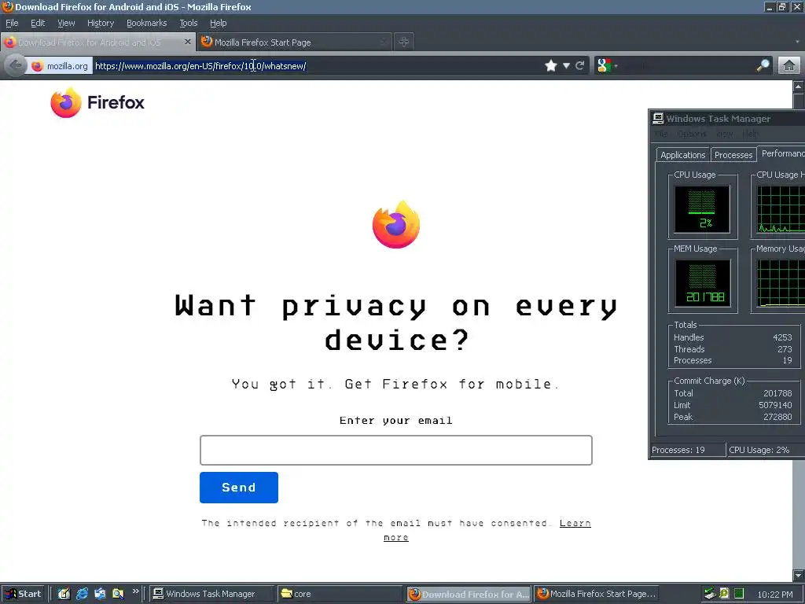805x604 pixels.
Task: Switch to Task Manager Processes tab
Action: click(x=733, y=155)
